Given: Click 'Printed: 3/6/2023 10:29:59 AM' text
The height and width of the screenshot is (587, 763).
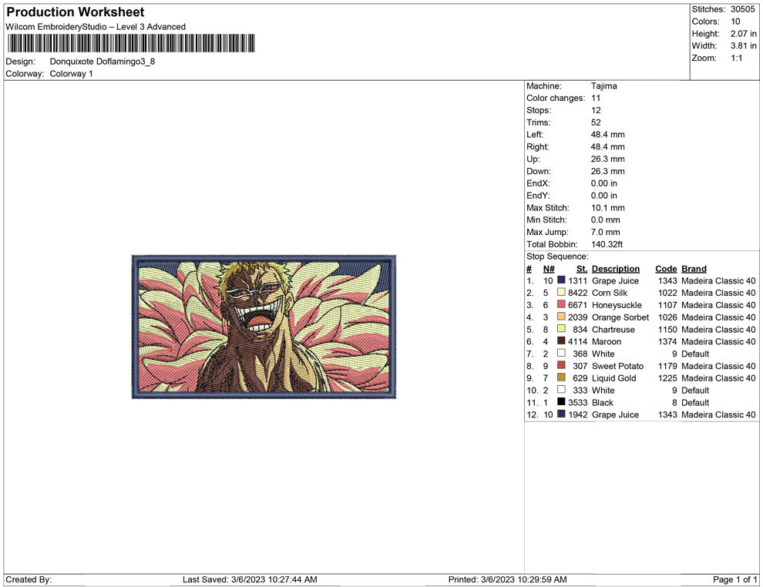Looking at the screenshot, I should 508,579.
